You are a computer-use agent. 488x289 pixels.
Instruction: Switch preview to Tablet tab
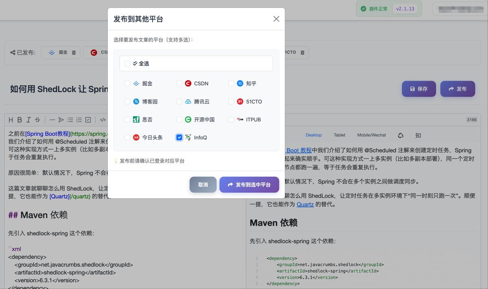pyautogui.click(x=340, y=135)
